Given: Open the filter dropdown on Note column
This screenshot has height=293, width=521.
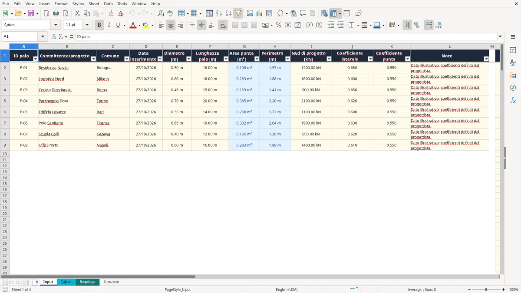Looking at the screenshot, I should click(486, 59).
